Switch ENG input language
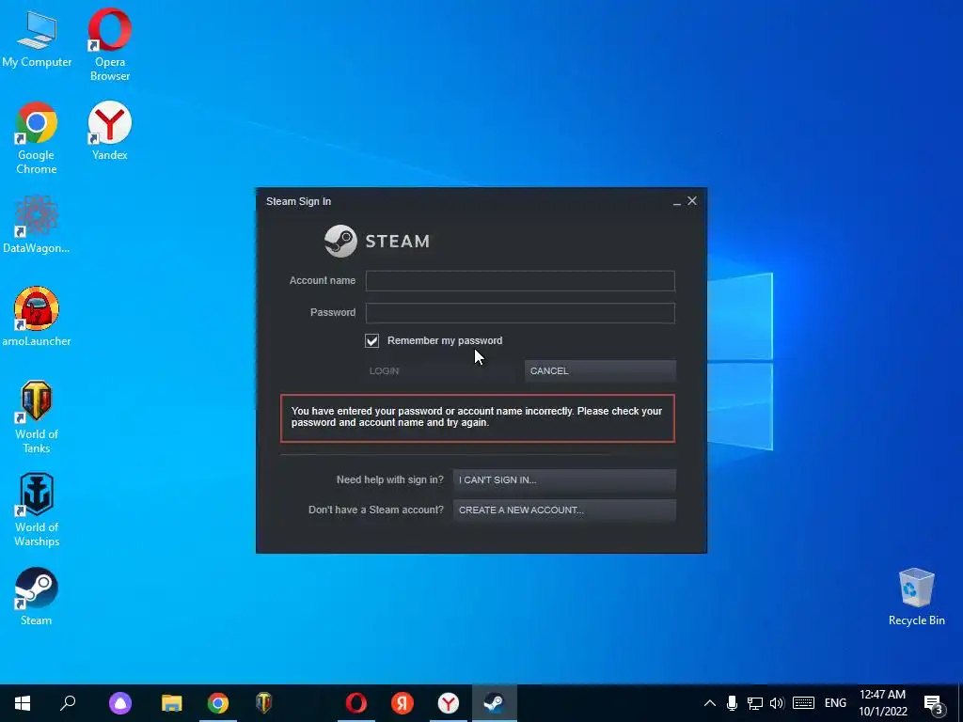Screen dimensions: 963x722 coord(835,703)
